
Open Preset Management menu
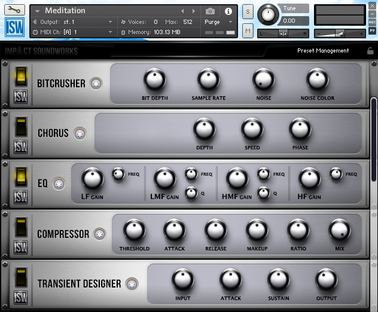click(322, 51)
